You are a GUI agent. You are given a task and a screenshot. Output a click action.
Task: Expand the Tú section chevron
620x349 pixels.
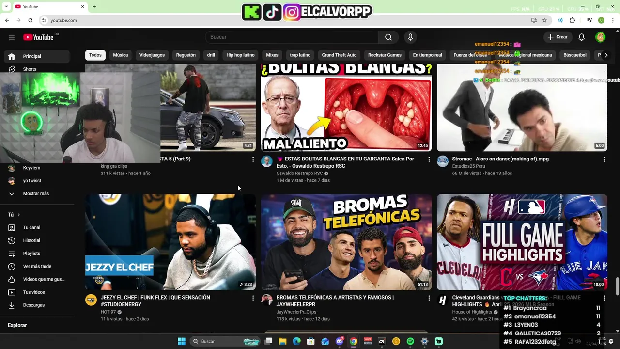tap(19, 215)
